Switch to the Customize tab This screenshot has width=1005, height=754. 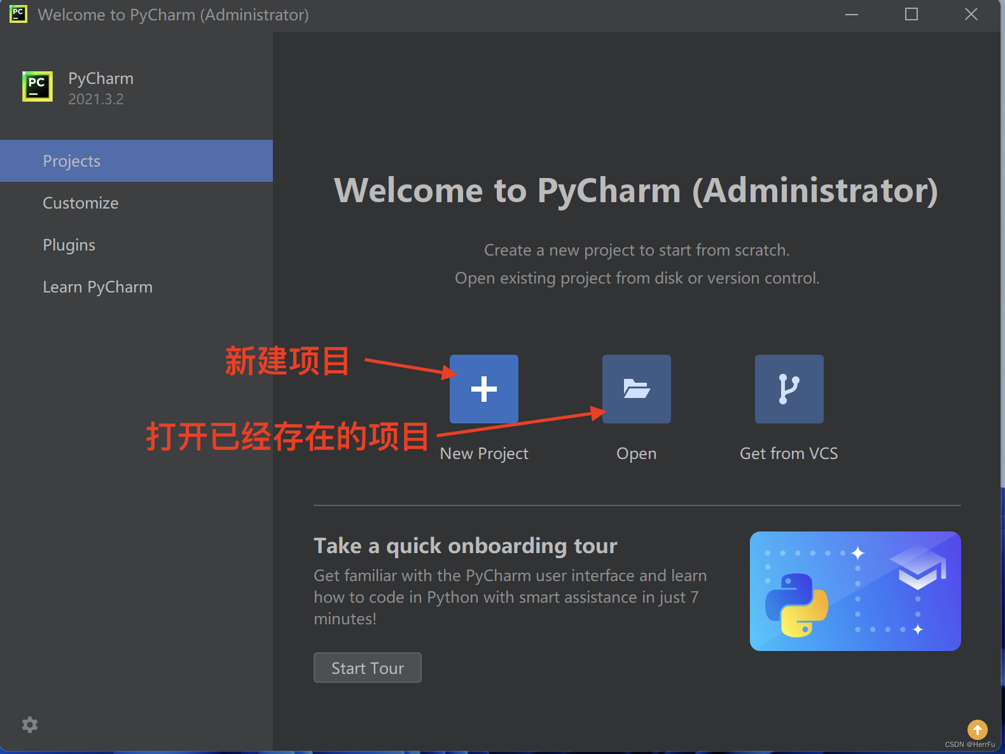(136, 203)
